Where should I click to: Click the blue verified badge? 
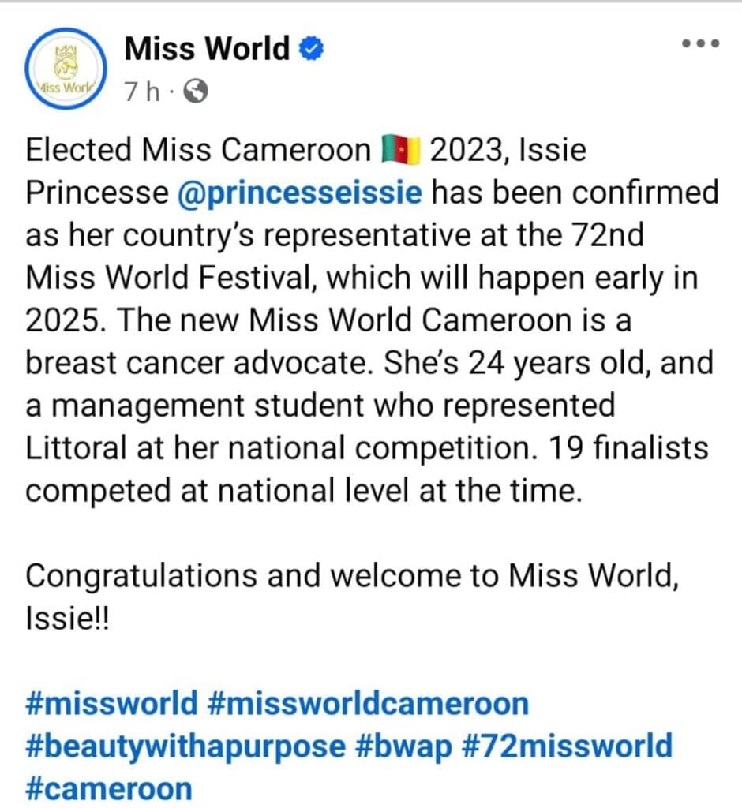(312, 50)
